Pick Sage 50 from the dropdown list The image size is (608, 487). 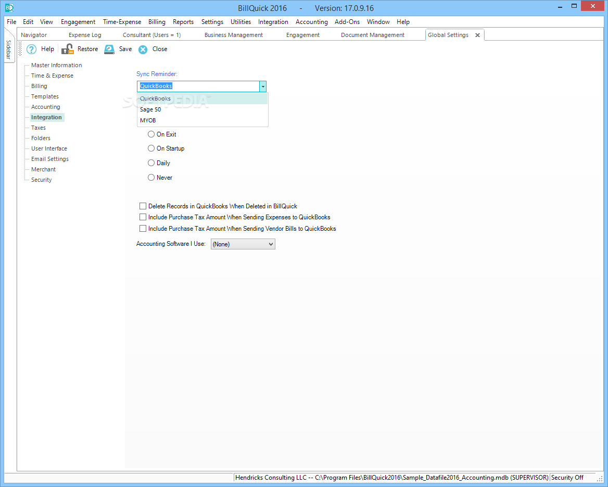pos(202,109)
